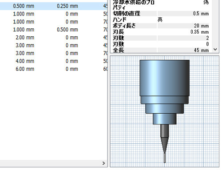
Task: Click the ボディ長さ value 20 mm
Action: [183, 26]
